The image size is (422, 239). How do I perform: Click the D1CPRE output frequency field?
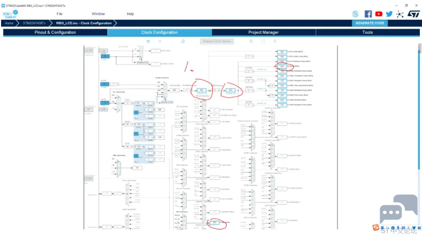click(202, 90)
